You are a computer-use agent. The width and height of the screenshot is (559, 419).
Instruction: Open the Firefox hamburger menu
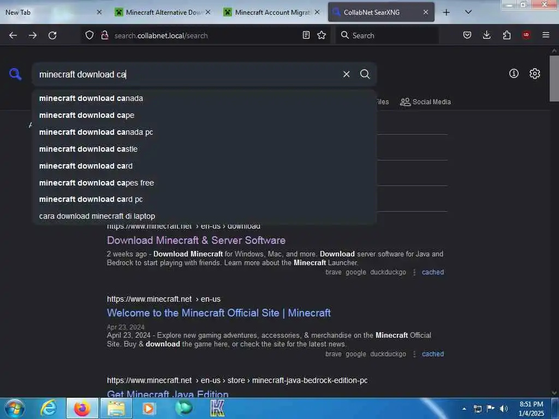(546, 35)
